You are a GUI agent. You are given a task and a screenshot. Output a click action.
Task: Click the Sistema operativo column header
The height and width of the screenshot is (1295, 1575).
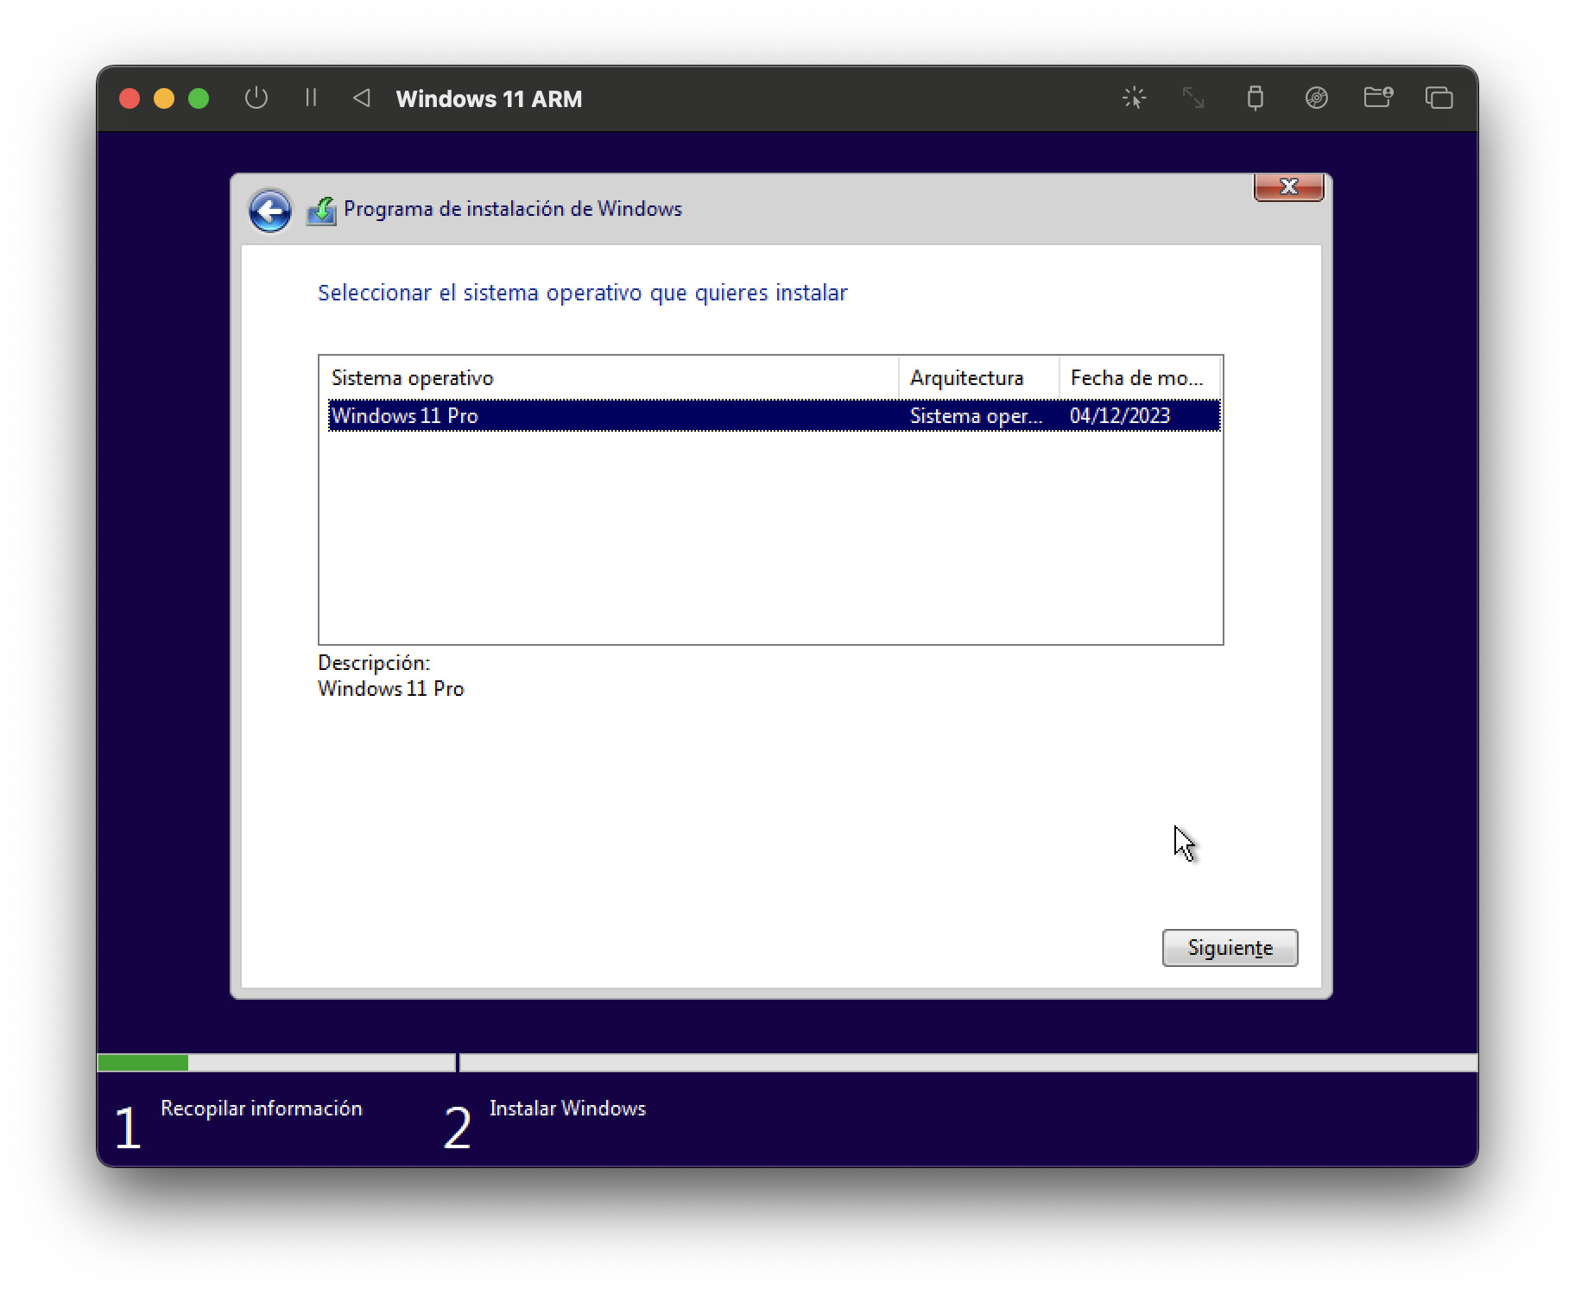(x=609, y=378)
